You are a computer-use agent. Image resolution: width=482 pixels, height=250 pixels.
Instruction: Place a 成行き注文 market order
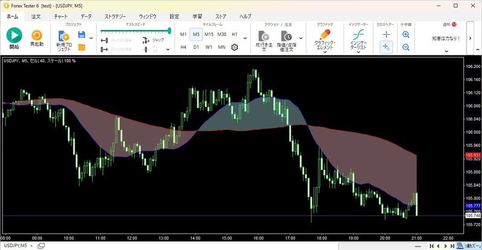pos(264,41)
